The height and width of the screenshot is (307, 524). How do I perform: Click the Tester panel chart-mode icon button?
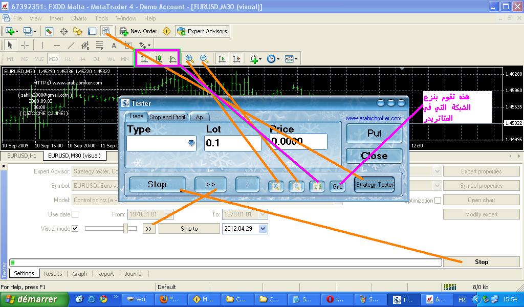coord(317,186)
